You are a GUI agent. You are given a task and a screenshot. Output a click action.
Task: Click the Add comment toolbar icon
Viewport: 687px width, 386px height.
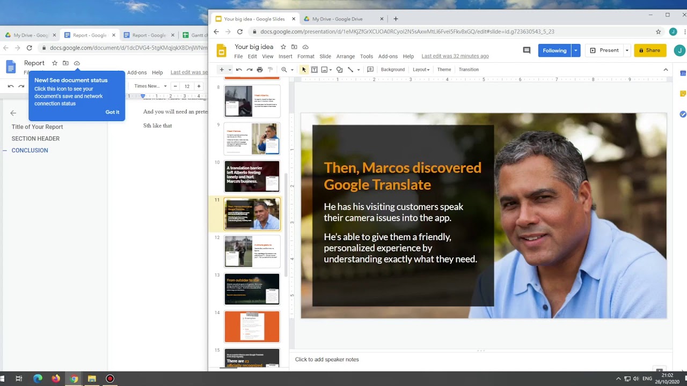pyautogui.click(x=370, y=70)
